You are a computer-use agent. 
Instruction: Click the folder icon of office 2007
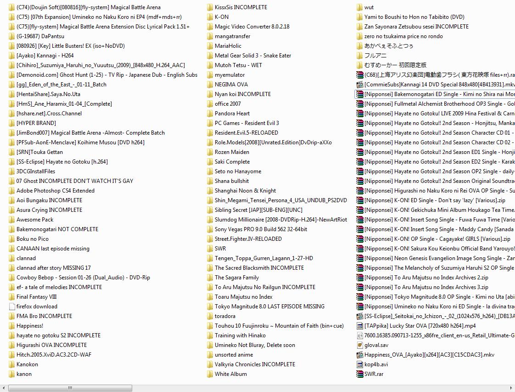(x=210, y=103)
